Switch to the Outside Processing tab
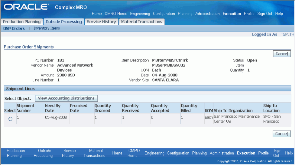This screenshot has width=295, height=165. coord(64,22)
